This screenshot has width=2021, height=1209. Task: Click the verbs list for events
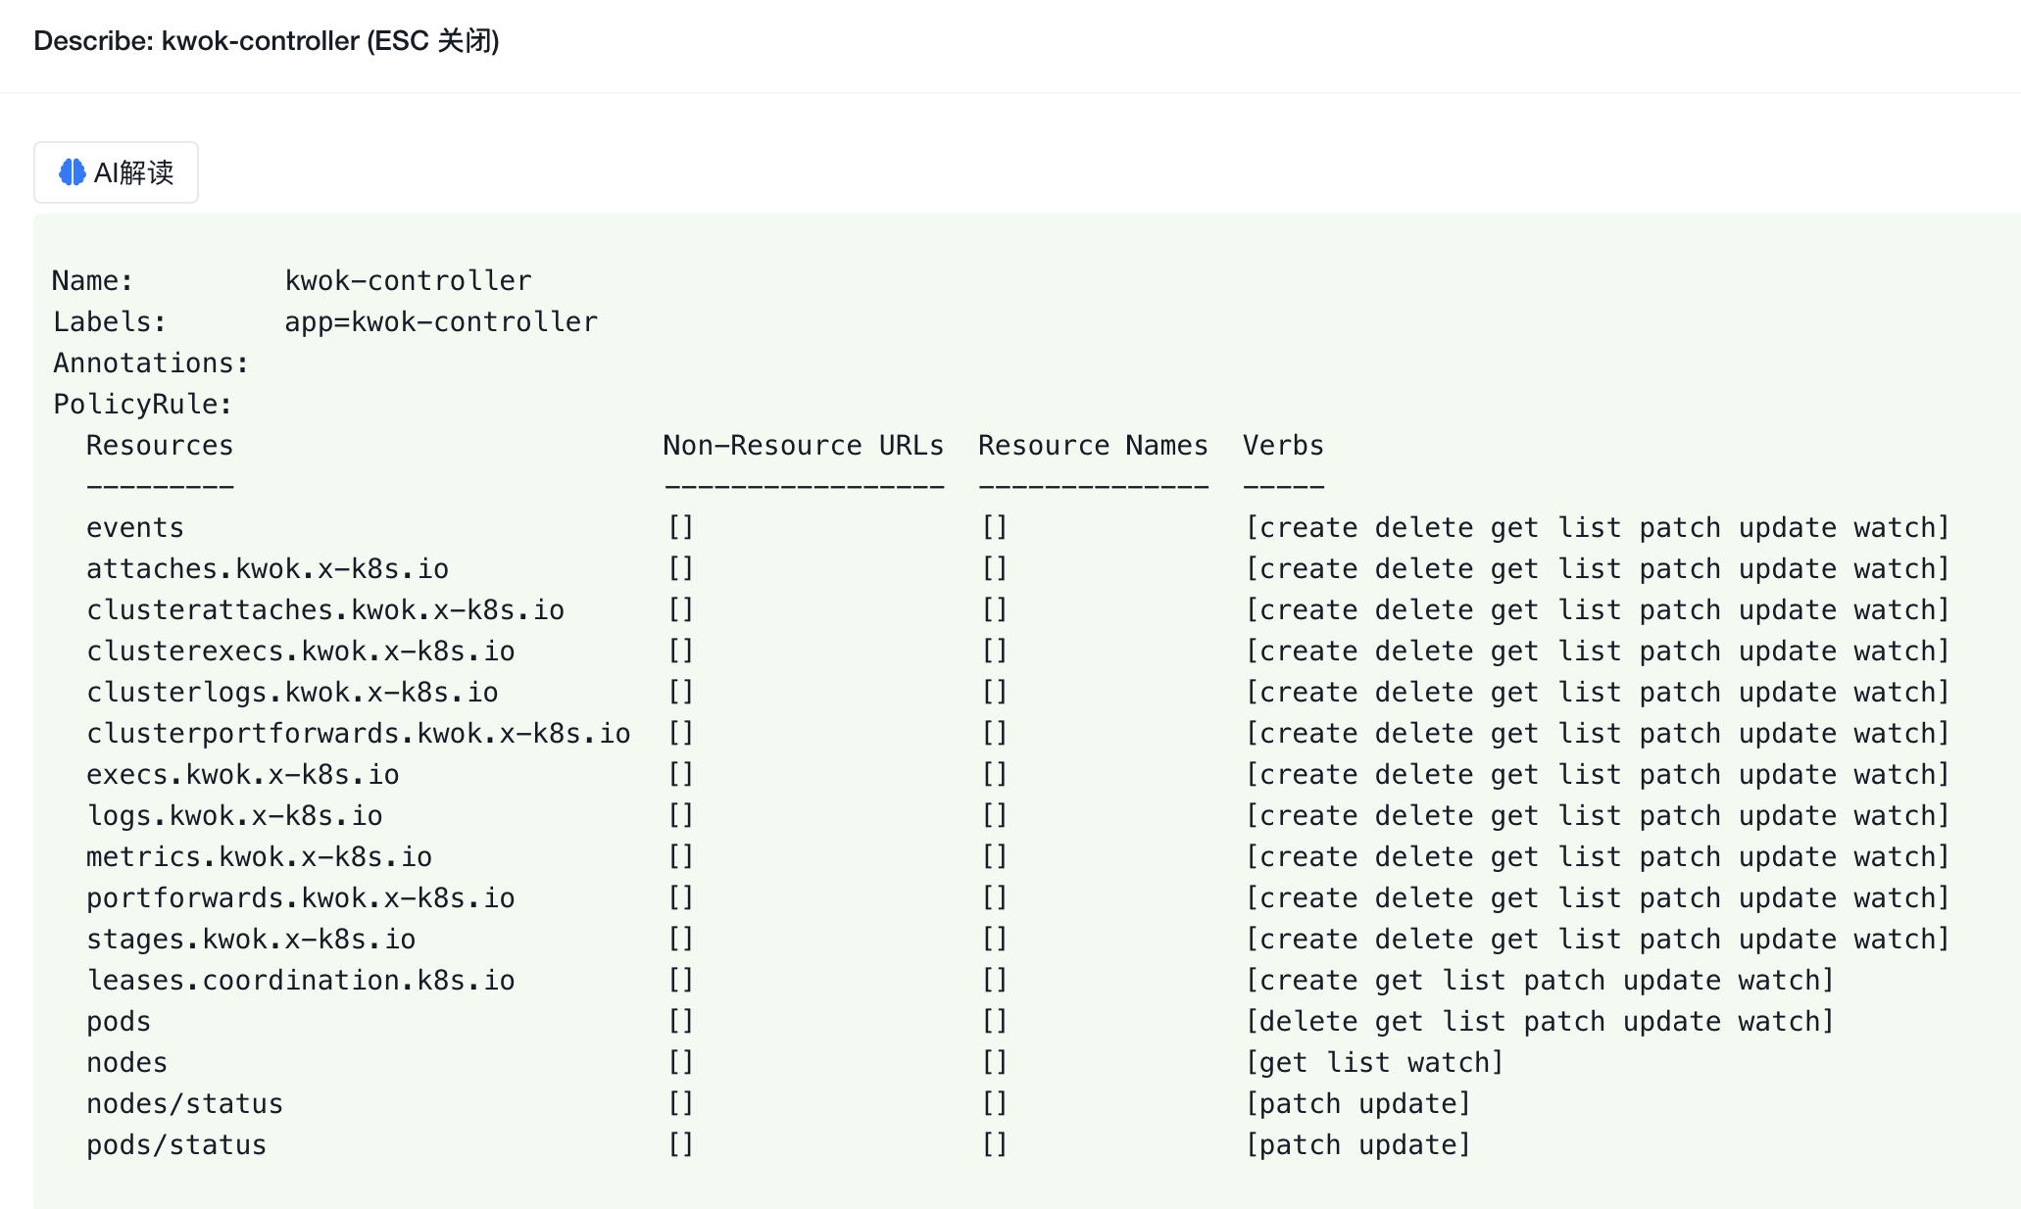1598,528
